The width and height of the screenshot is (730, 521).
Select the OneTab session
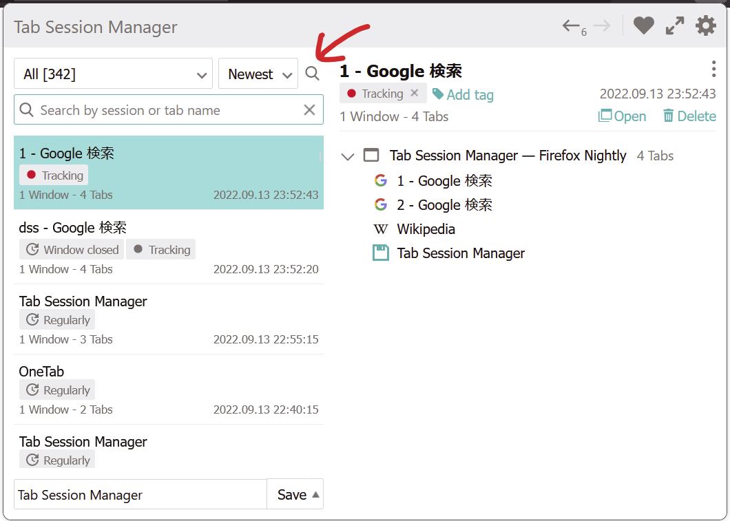point(169,390)
